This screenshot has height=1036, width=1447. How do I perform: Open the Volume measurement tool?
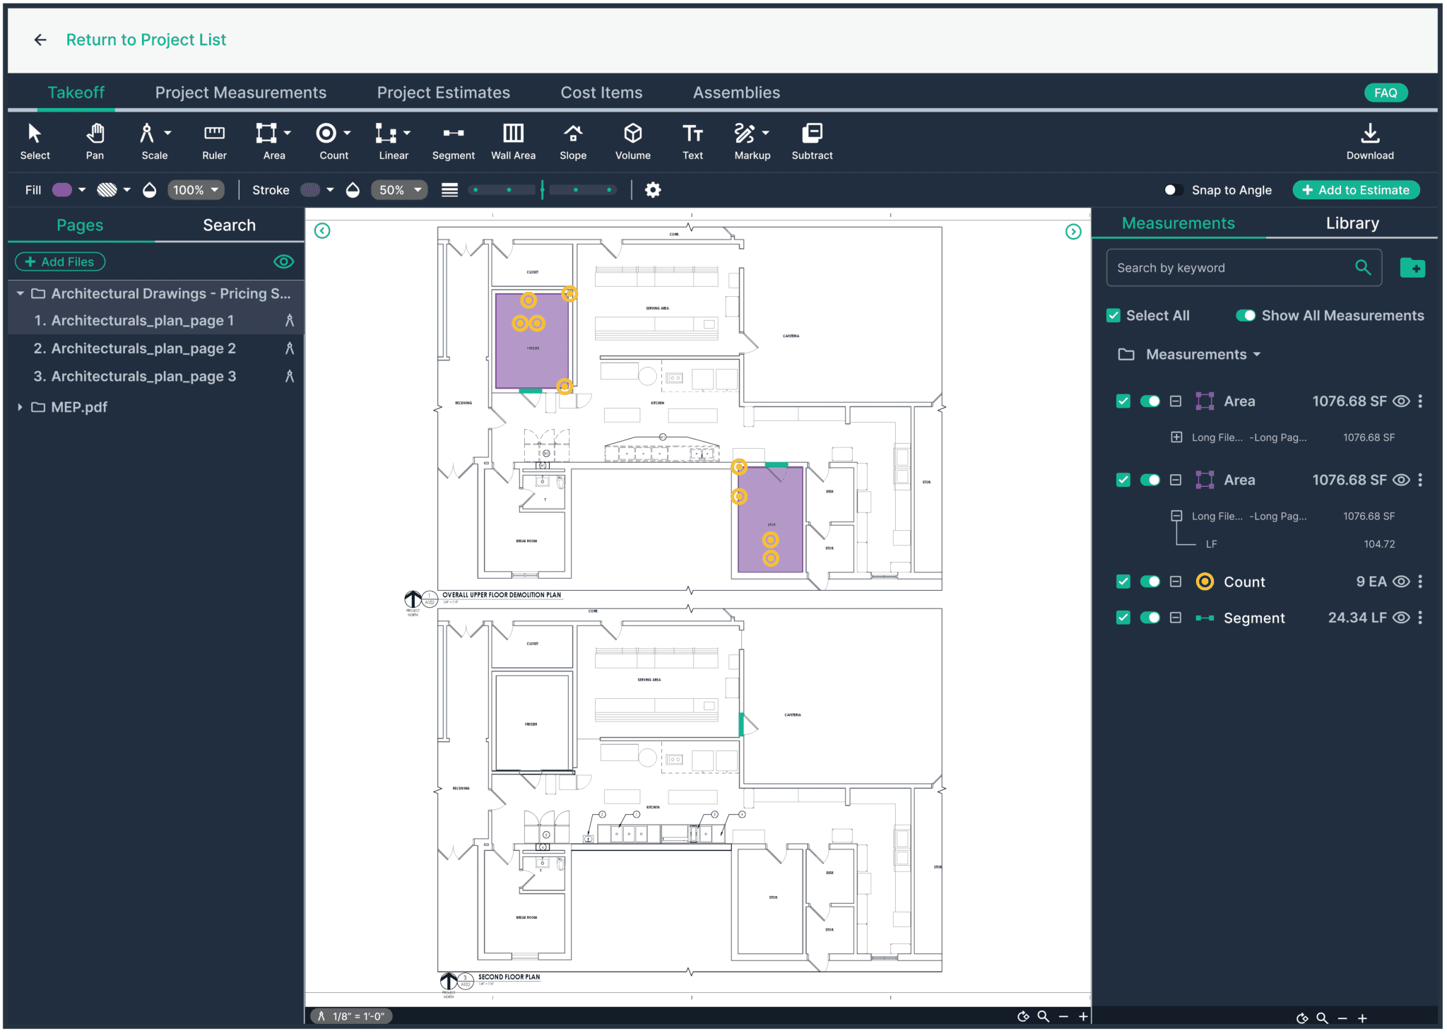coord(632,140)
